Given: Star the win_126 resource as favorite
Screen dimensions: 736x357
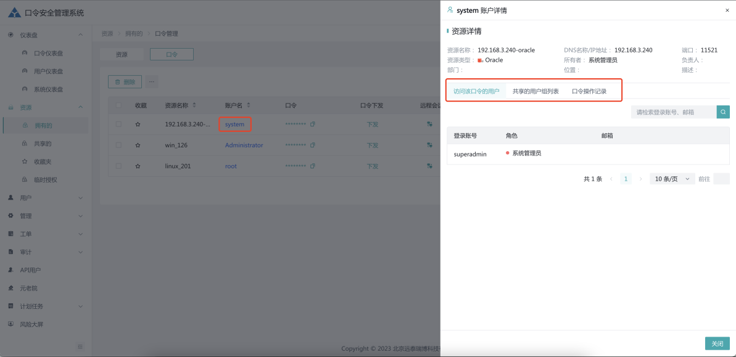Looking at the screenshot, I should pyautogui.click(x=138, y=146).
